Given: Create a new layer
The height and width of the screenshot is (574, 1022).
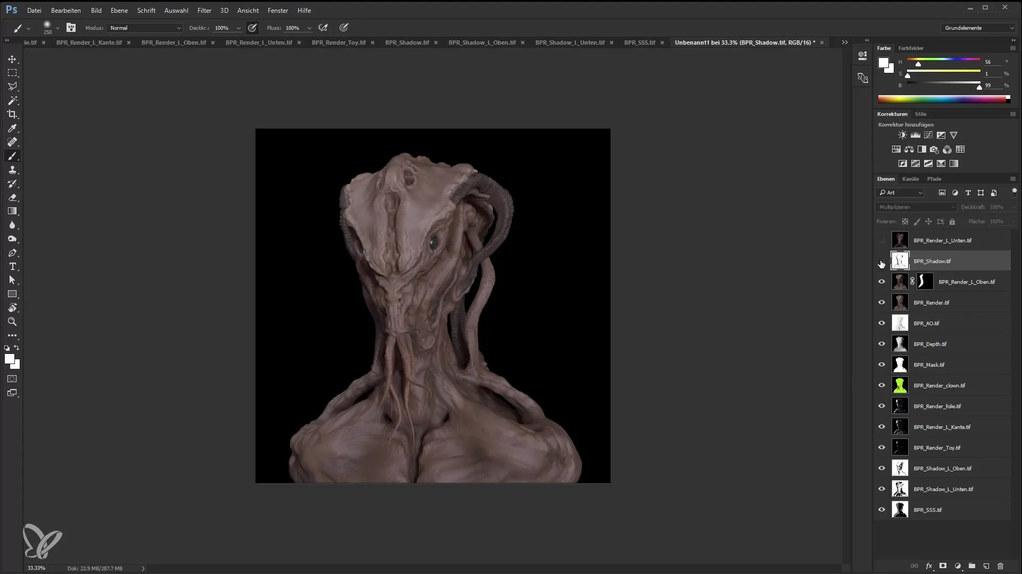Looking at the screenshot, I should point(986,566).
